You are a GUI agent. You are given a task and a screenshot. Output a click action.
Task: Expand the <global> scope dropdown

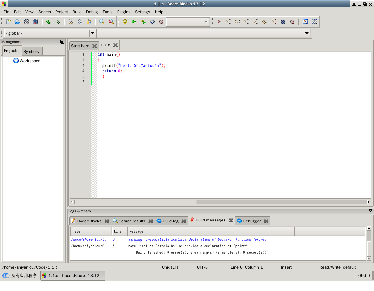(x=93, y=33)
